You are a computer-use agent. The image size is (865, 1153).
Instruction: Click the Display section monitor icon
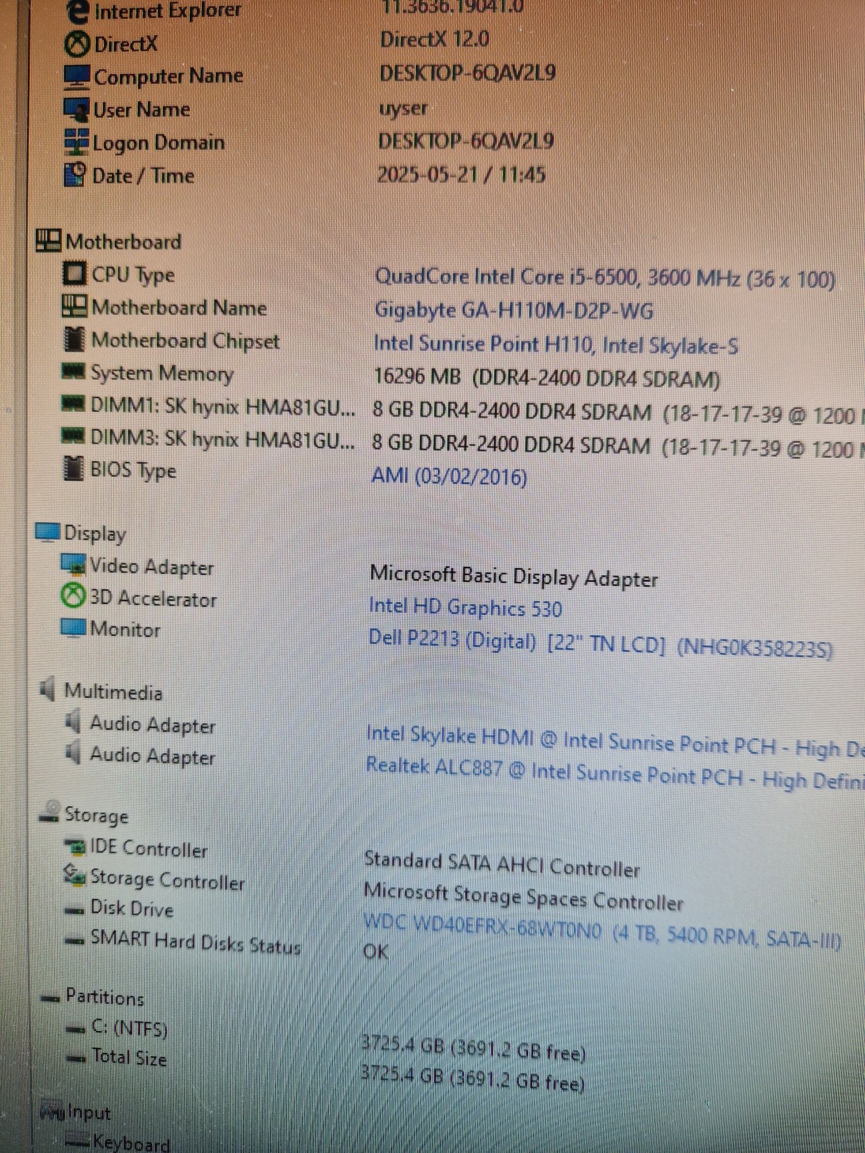47,532
